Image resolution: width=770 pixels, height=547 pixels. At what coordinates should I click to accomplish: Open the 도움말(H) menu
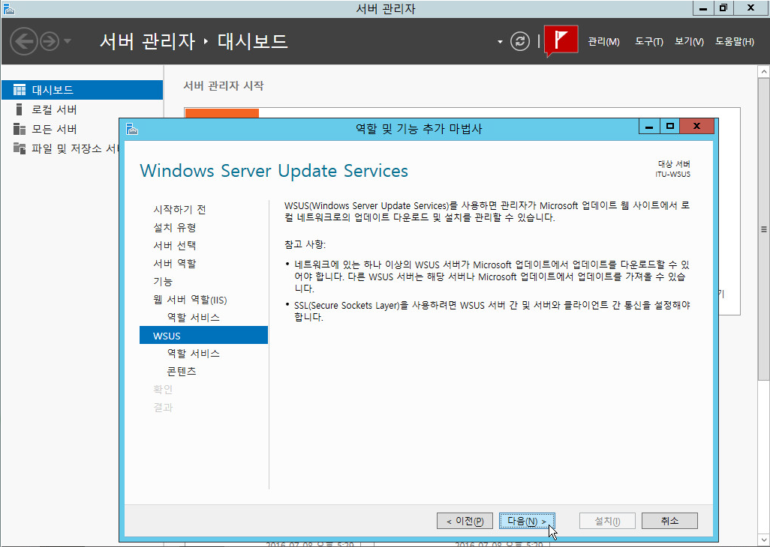tap(734, 42)
